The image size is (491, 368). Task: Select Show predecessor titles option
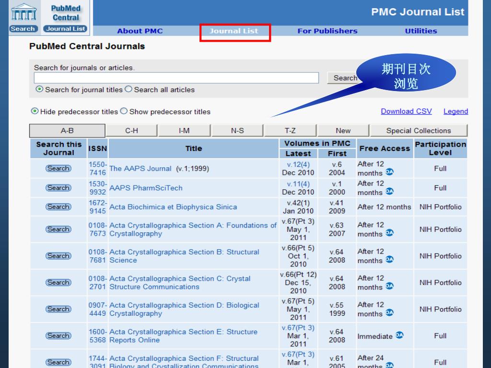coord(124,111)
